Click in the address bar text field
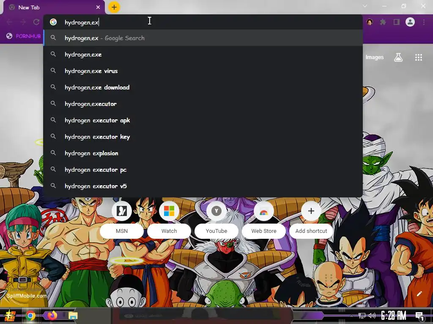433x324 pixels. click(x=203, y=22)
